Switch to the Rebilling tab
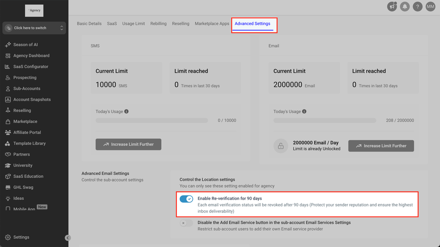Screen dimensions: 440x247 (158, 23)
